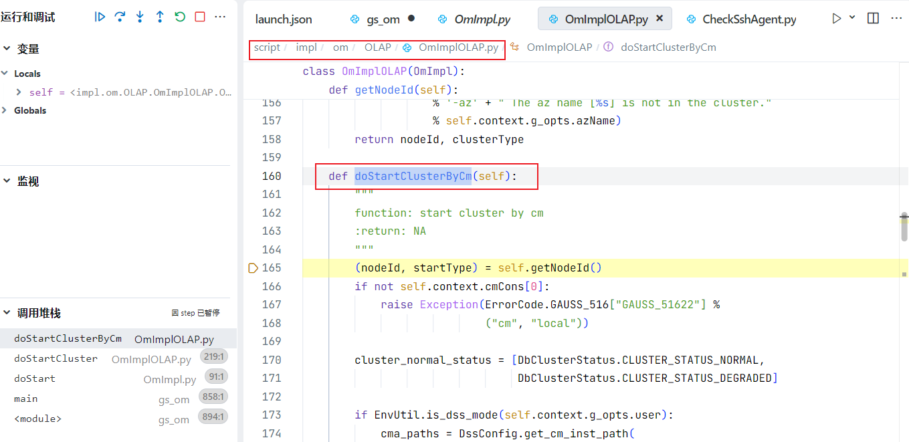Click the editor vertical scrollbar thumb
This screenshot has width=909, height=442.
(904, 228)
